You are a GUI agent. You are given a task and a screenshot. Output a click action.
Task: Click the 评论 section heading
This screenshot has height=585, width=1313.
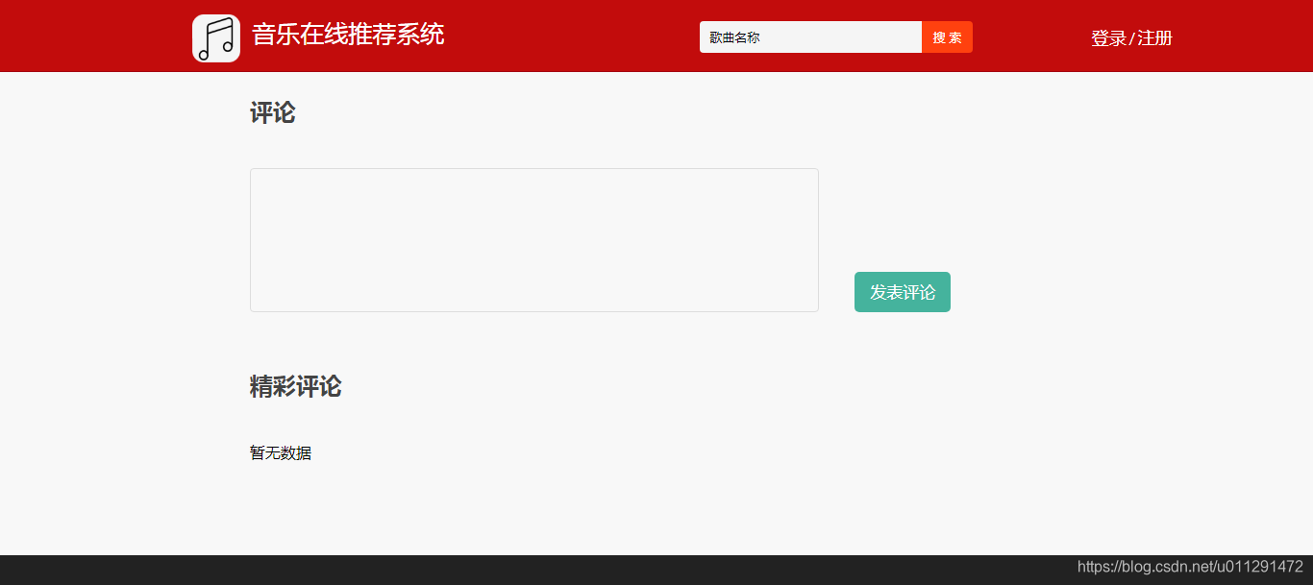(271, 113)
